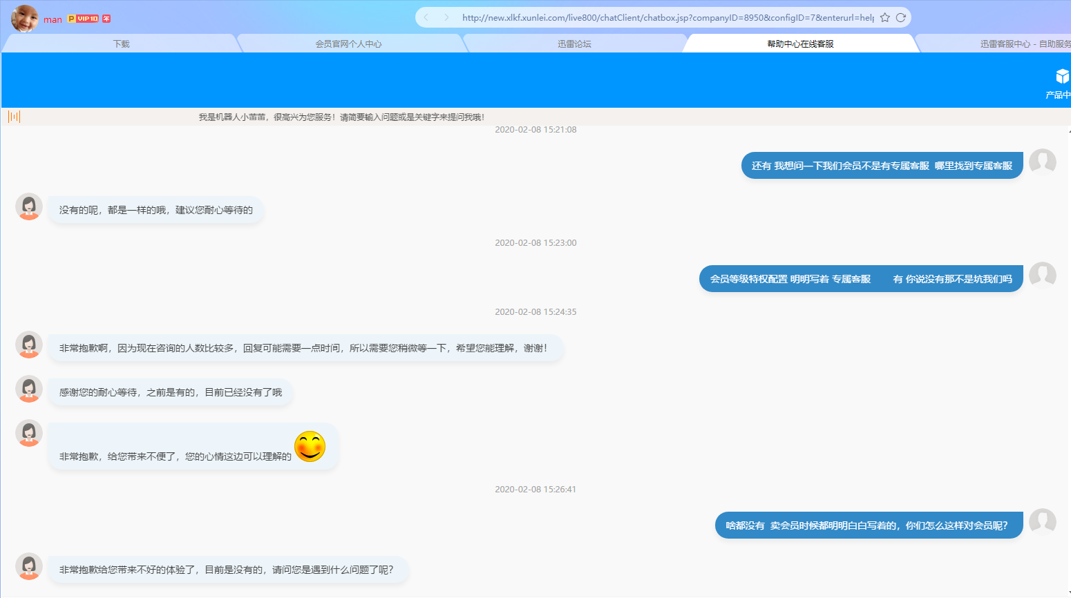Open the 产品中心 cube icon

1062,76
